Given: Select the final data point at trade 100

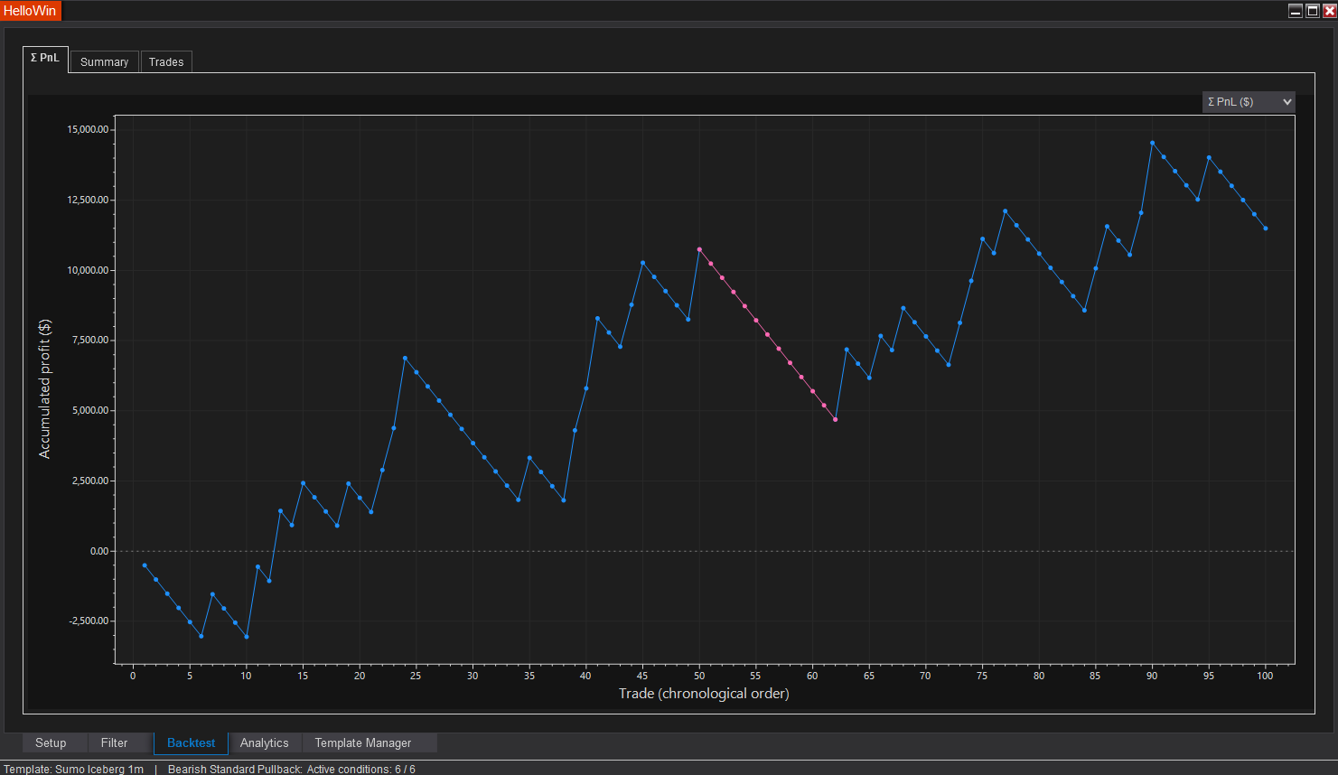Looking at the screenshot, I should pos(1266,229).
